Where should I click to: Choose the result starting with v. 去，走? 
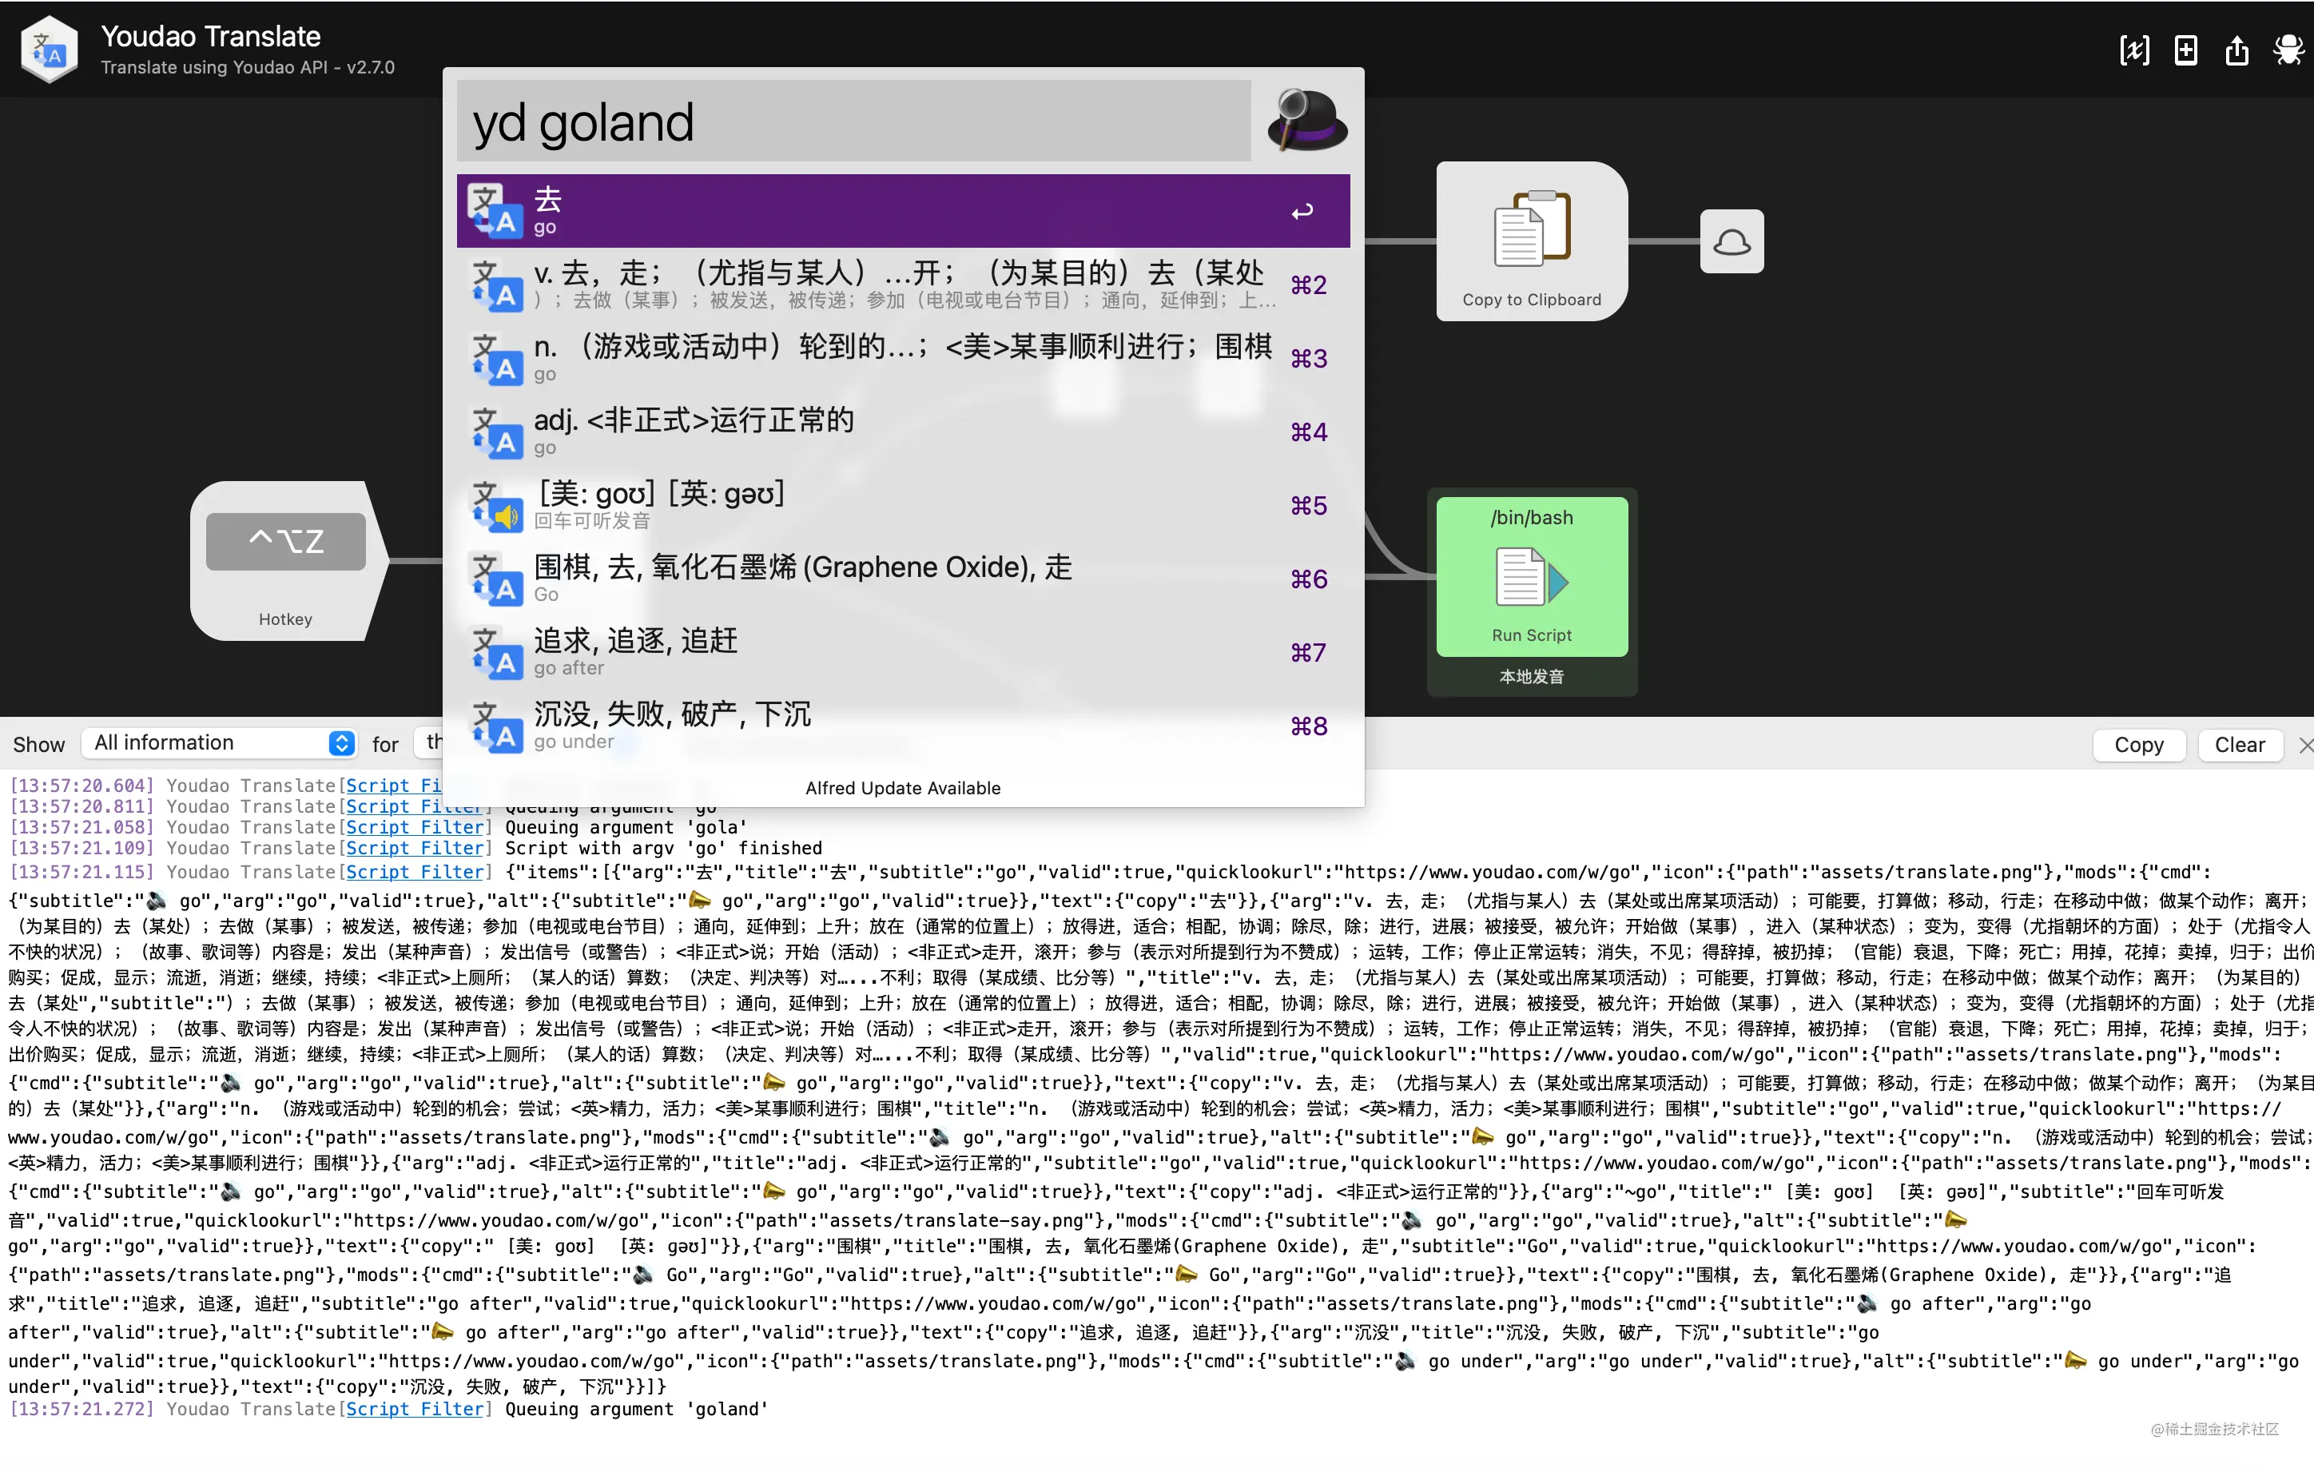[x=903, y=284]
